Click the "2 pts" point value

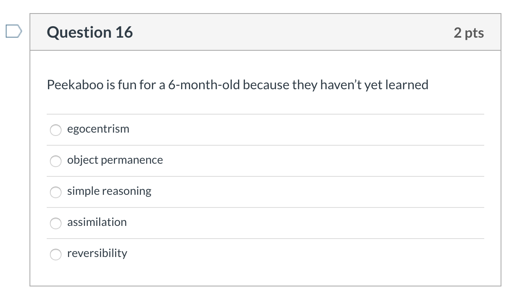pos(469,33)
